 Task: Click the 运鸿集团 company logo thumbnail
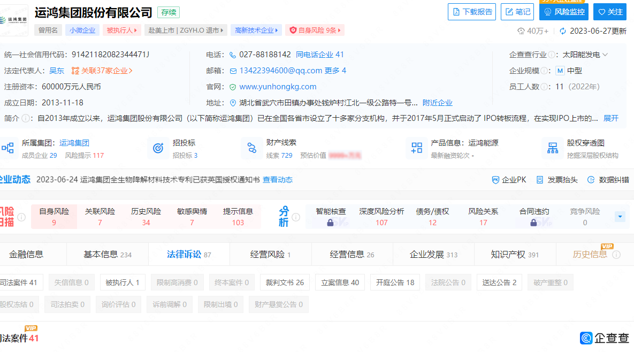click(14, 20)
